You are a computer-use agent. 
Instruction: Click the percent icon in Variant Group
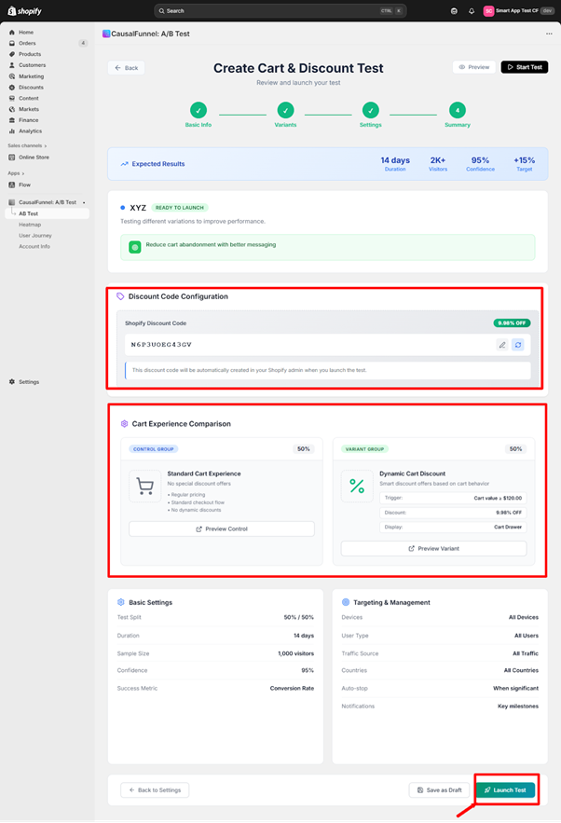tap(357, 486)
